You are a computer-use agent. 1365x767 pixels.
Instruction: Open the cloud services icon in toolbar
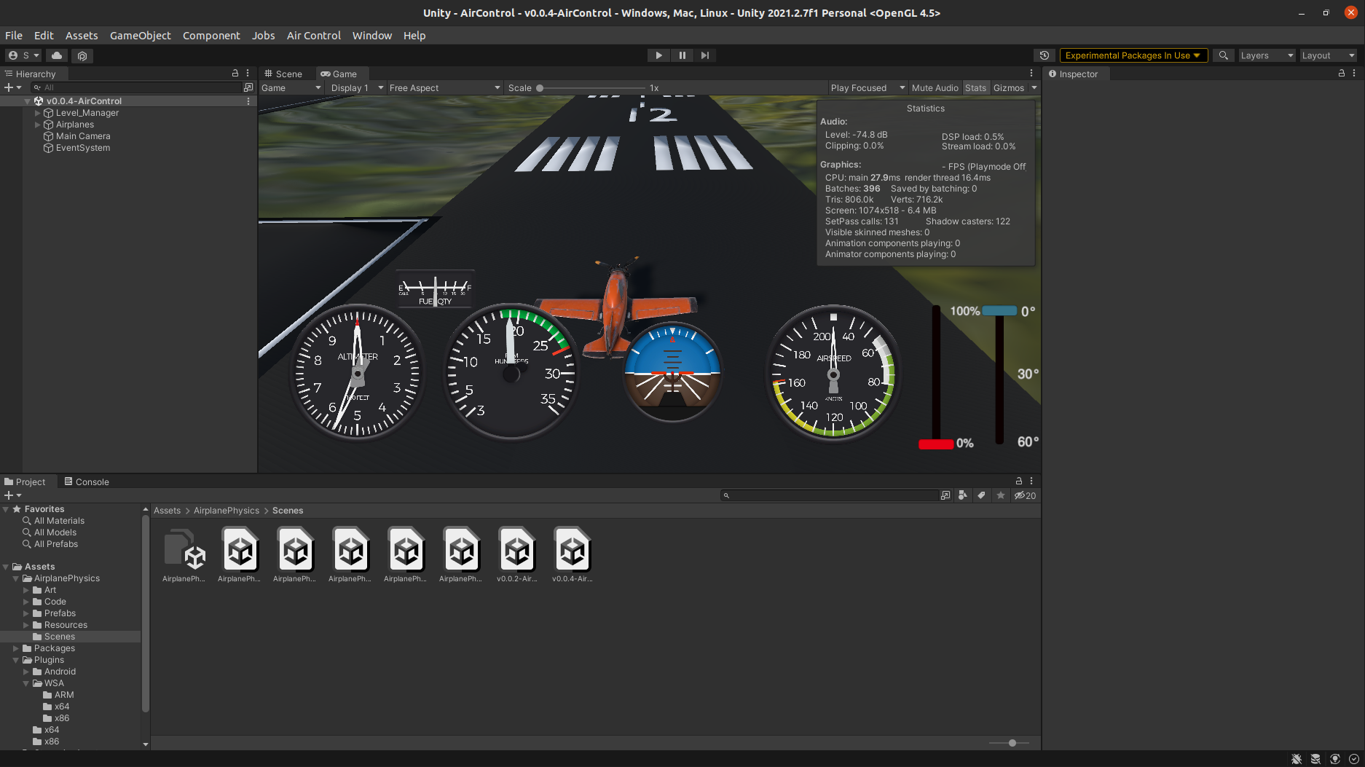click(x=57, y=55)
